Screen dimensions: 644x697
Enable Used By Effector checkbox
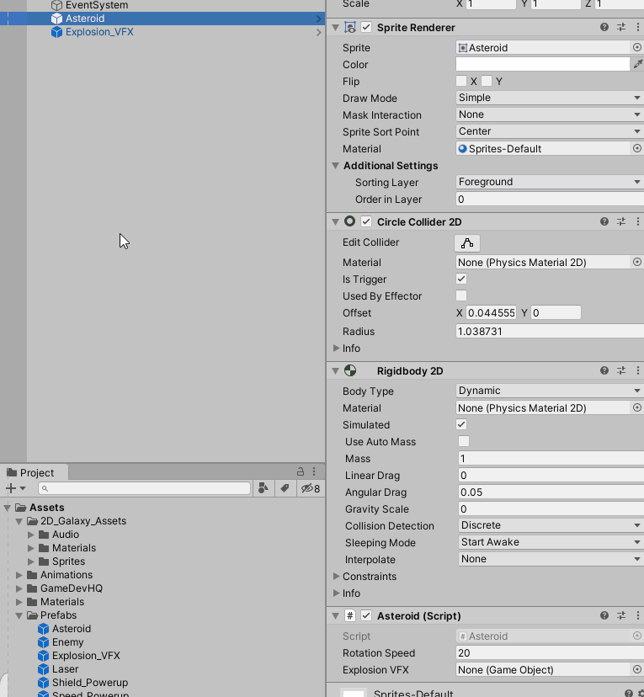coord(461,295)
